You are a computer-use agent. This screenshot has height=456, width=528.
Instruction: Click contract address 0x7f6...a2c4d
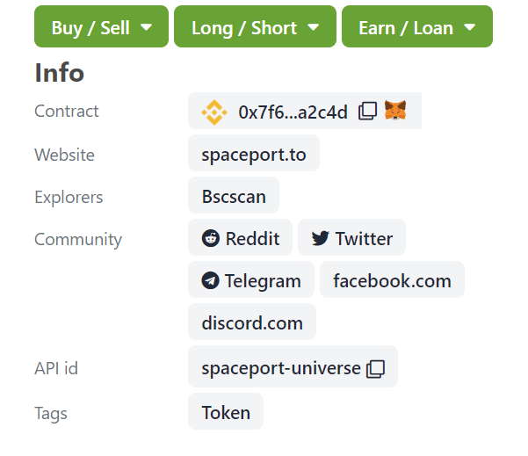(293, 112)
